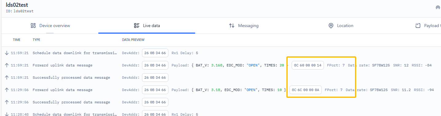Open the Messaging tab
Screen dimensions: 441x116
pyautogui.click(x=244, y=26)
